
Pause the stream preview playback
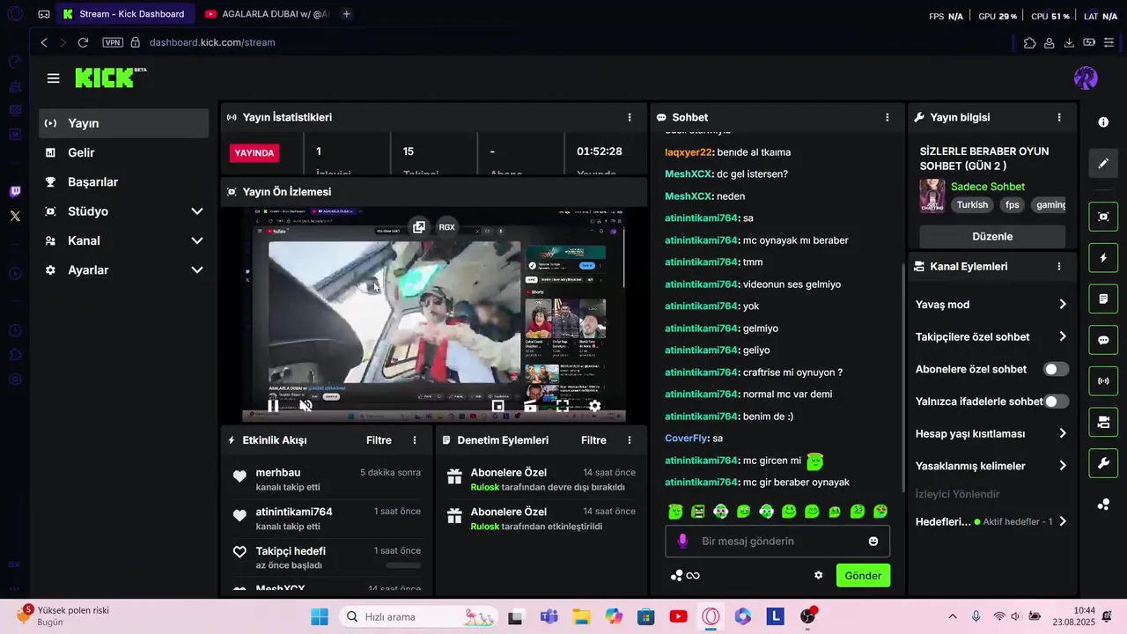[x=273, y=406]
